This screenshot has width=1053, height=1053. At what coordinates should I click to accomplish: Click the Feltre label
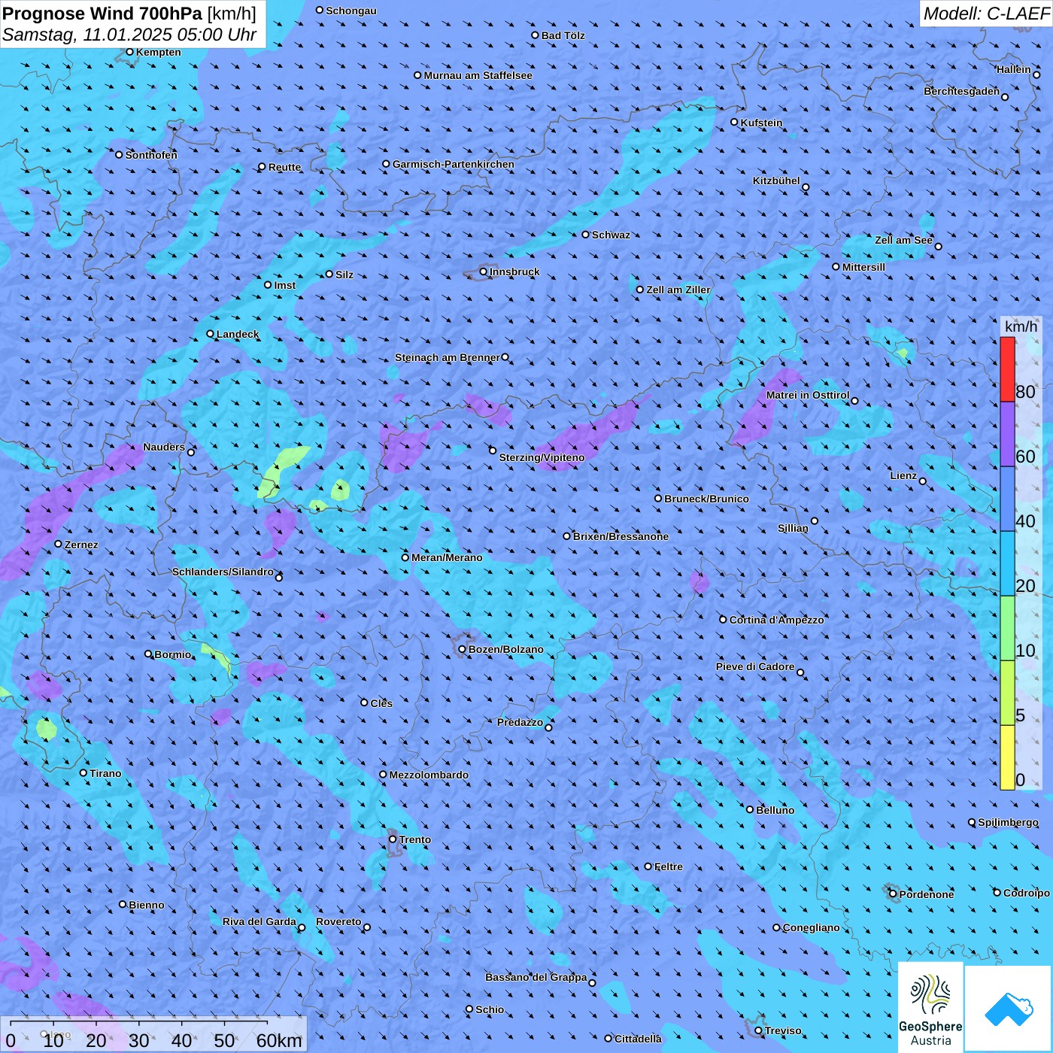[669, 866]
